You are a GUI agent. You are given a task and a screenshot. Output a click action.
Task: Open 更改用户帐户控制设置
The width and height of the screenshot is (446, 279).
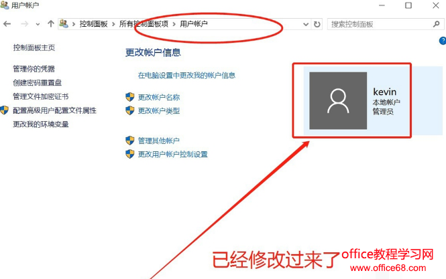[172, 154]
